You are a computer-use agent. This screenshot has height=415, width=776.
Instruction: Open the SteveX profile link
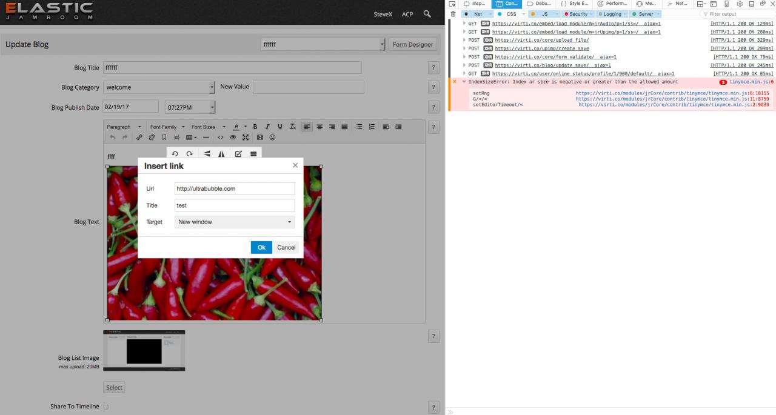[x=383, y=14]
